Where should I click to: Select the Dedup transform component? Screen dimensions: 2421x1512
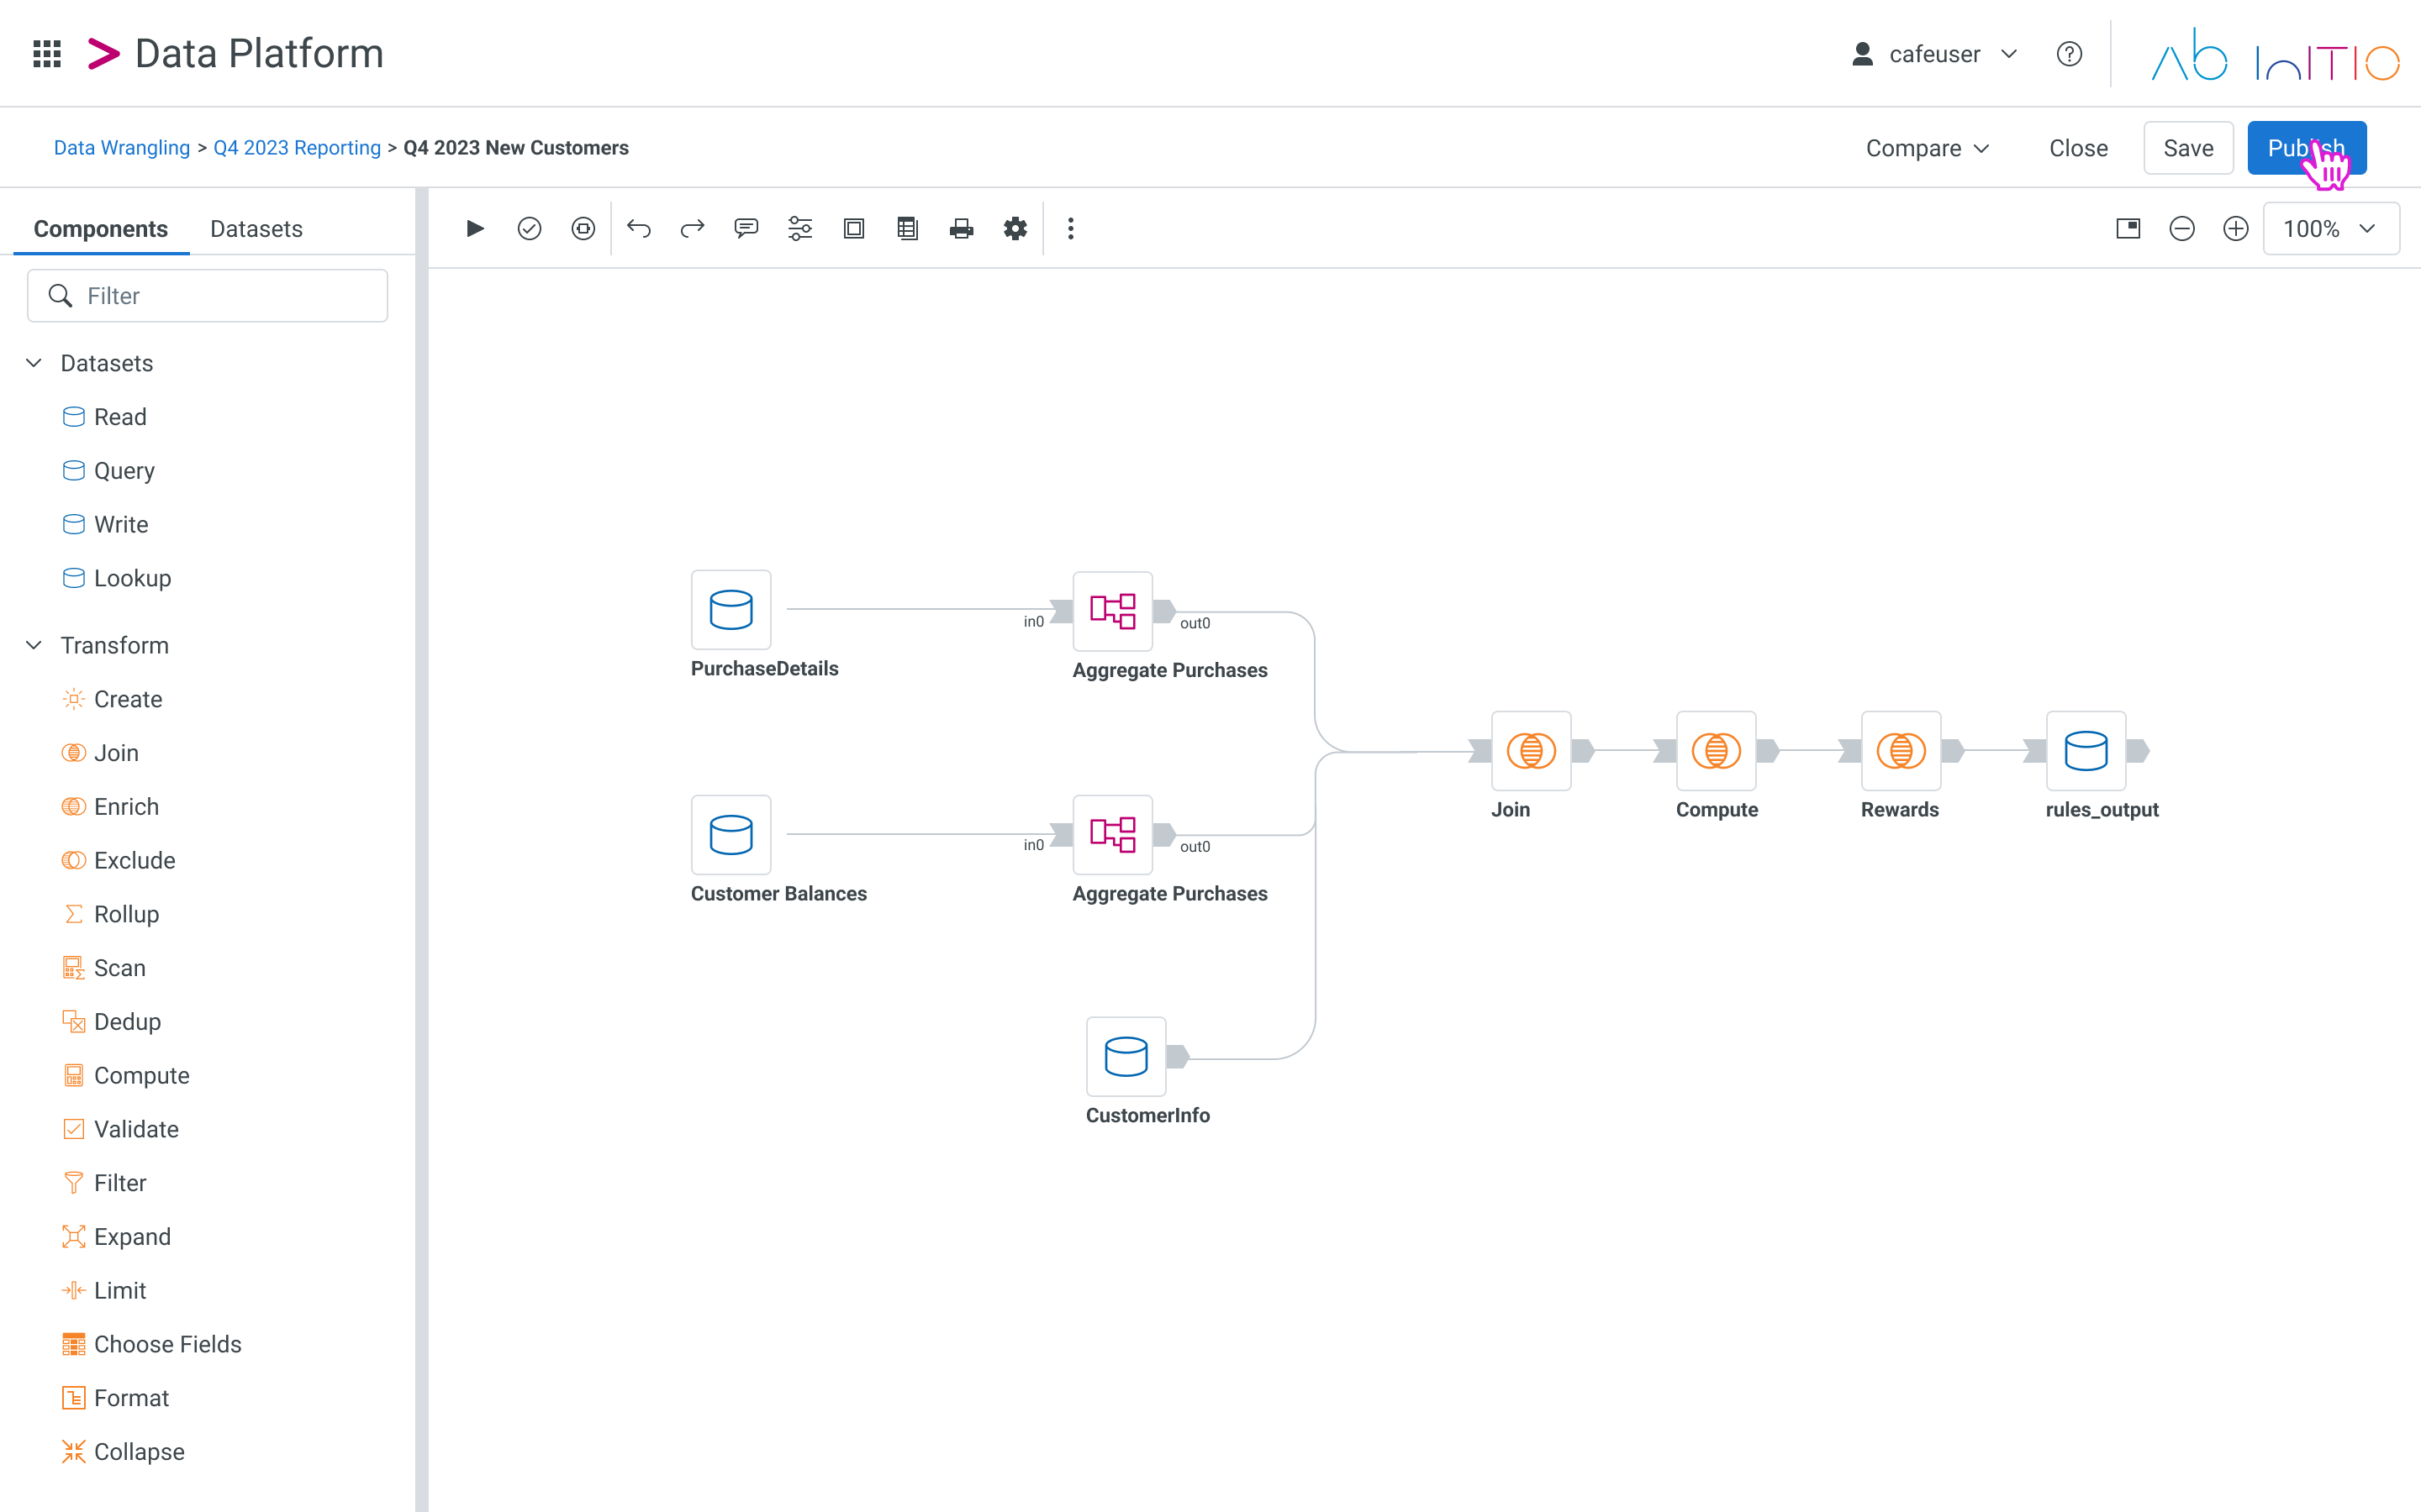click(111, 1022)
